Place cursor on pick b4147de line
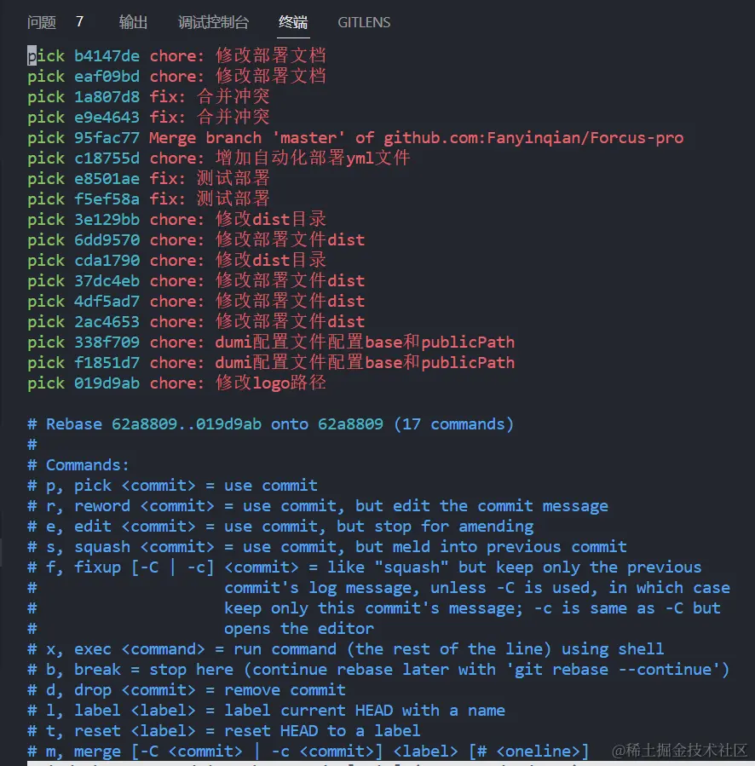 coord(177,55)
